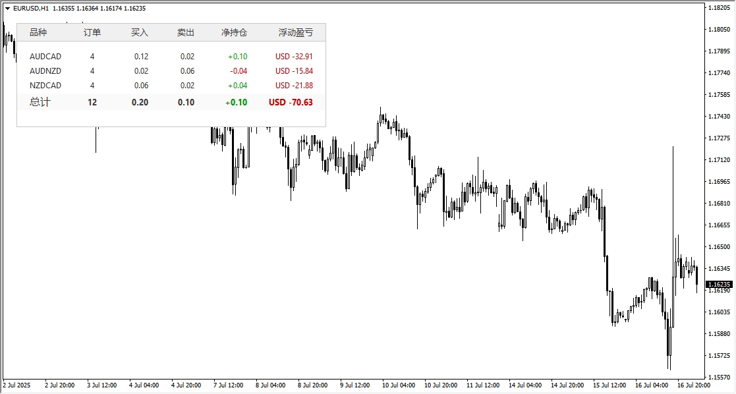Click the 订单 column header
The width and height of the screenshot is (736, 394).
click(92, 32)
